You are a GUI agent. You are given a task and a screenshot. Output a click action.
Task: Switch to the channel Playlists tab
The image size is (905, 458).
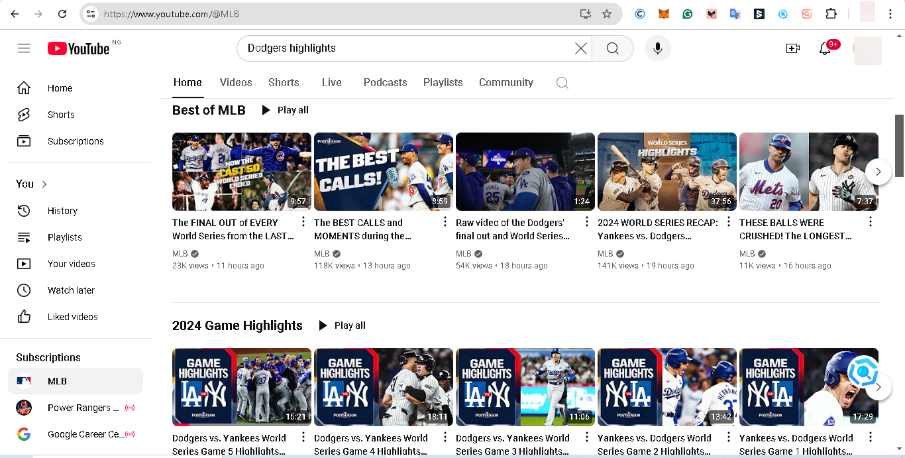[443, 82]
